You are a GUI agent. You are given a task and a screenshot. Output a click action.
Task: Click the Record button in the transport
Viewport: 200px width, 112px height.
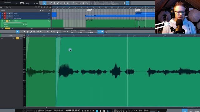[x=104, y=111]
